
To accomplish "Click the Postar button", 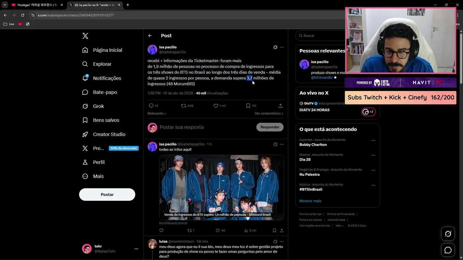I will click(x=107, y=194).
